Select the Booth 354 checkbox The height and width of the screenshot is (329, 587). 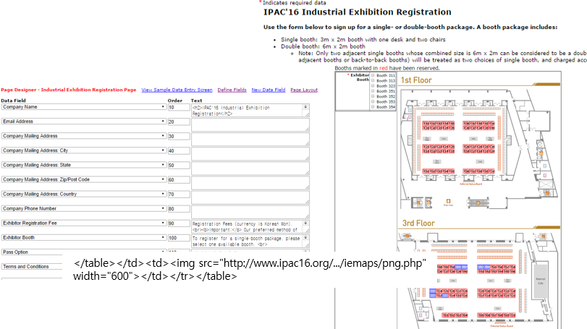(373, 107)
